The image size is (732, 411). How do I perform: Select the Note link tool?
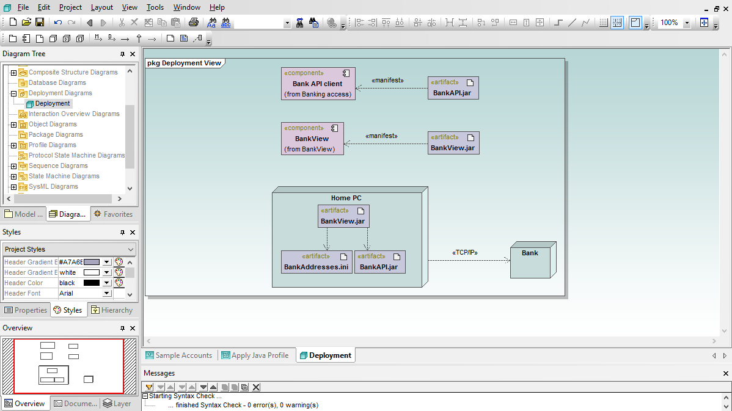click(x=197, y=38)
